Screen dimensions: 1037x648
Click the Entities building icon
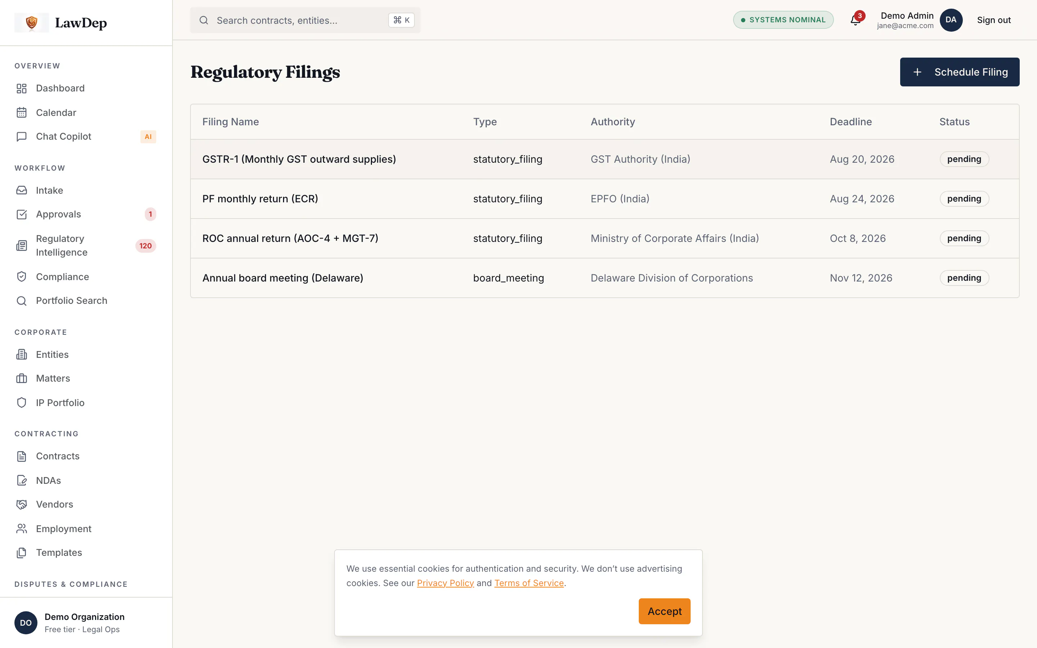pyautogui.click(x=22, y=355)
